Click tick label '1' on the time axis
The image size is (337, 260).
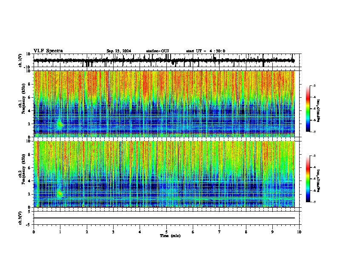click(x=60, y=232)
